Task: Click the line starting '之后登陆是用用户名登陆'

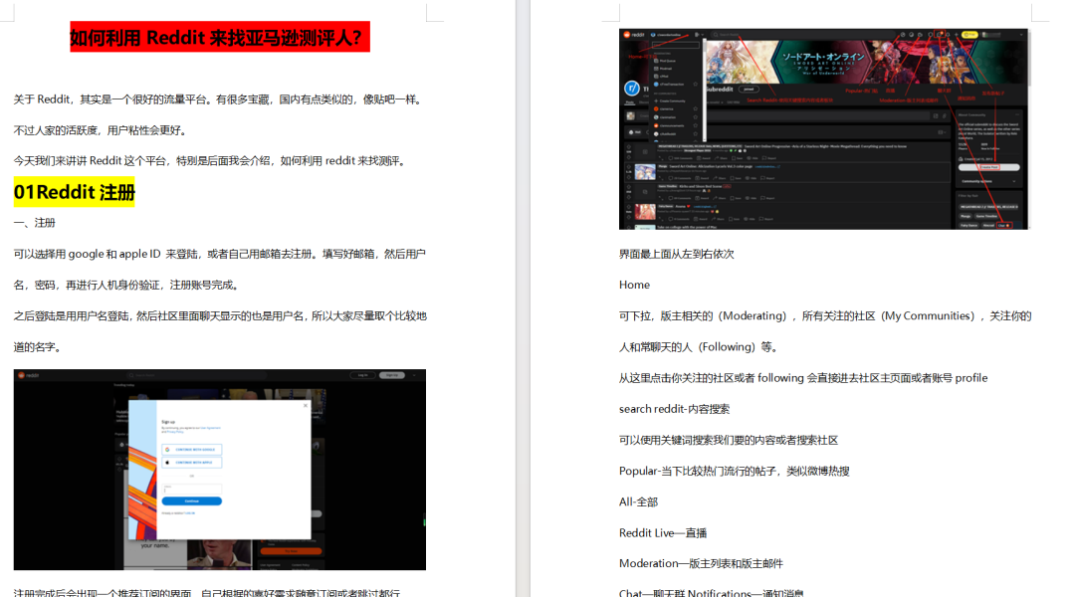Action: pyautogui.click(x=220, y=316)
